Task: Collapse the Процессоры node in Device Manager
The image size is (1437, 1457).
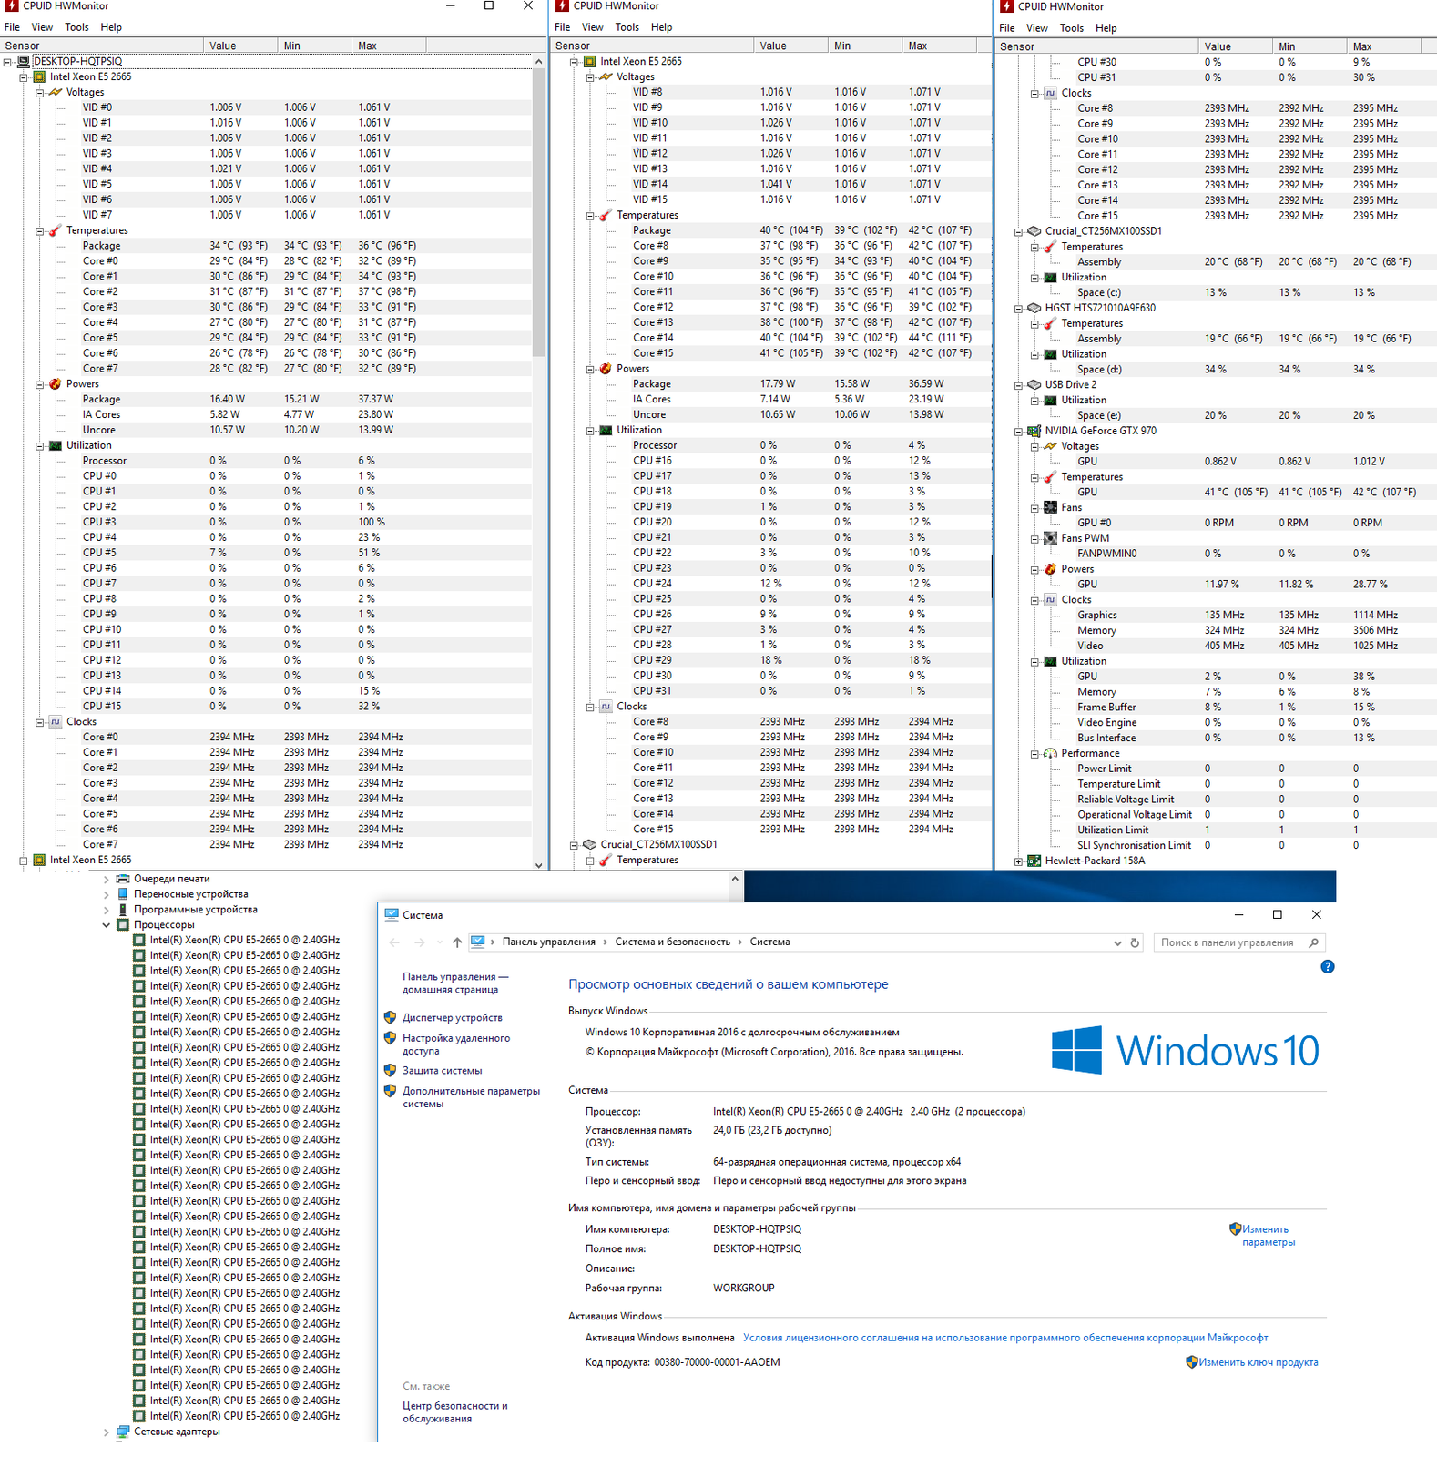Action: (106, 925)
